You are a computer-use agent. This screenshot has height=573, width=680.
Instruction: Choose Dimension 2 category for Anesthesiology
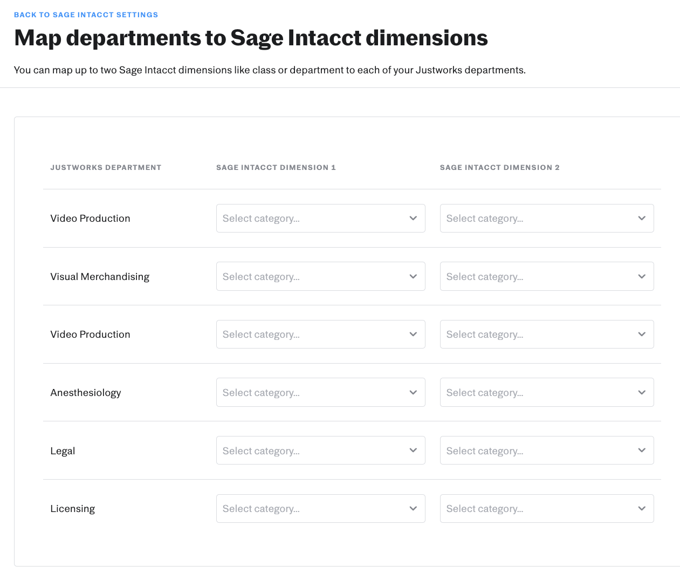point(547,392)
